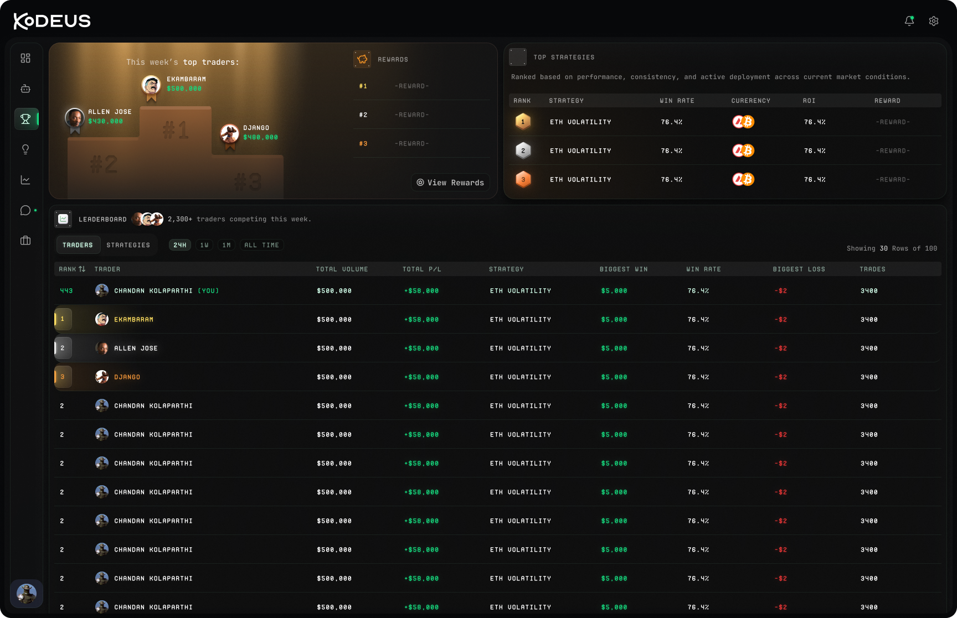The height and width of the screenshot is (618, 957).
Task: Switch to the Strategies tab
Action: click(x=128, y=245)
